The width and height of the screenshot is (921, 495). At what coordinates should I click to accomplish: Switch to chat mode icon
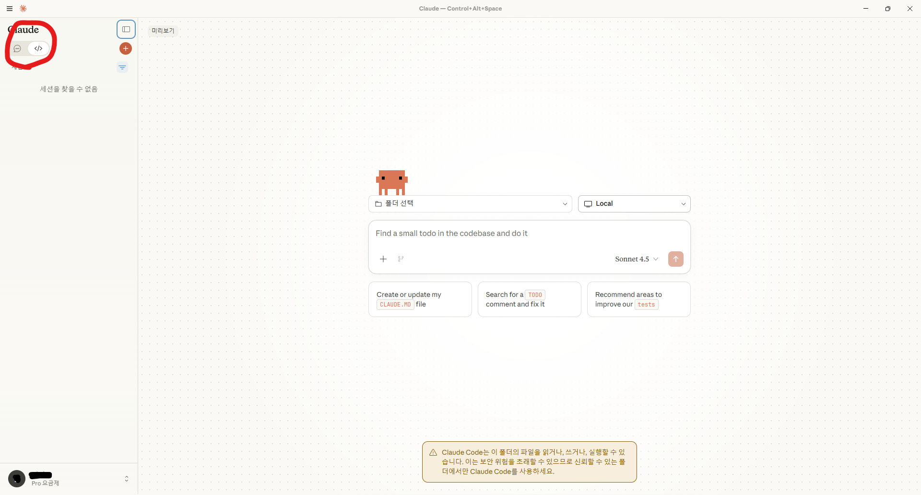coord(18,48)
